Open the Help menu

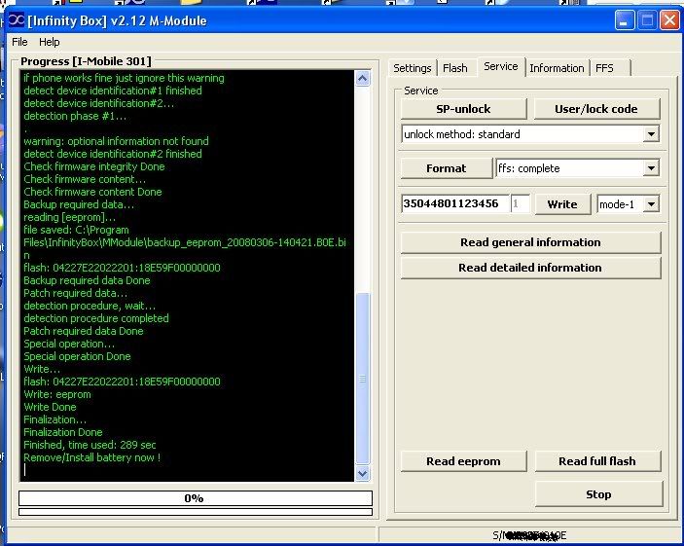50,42
